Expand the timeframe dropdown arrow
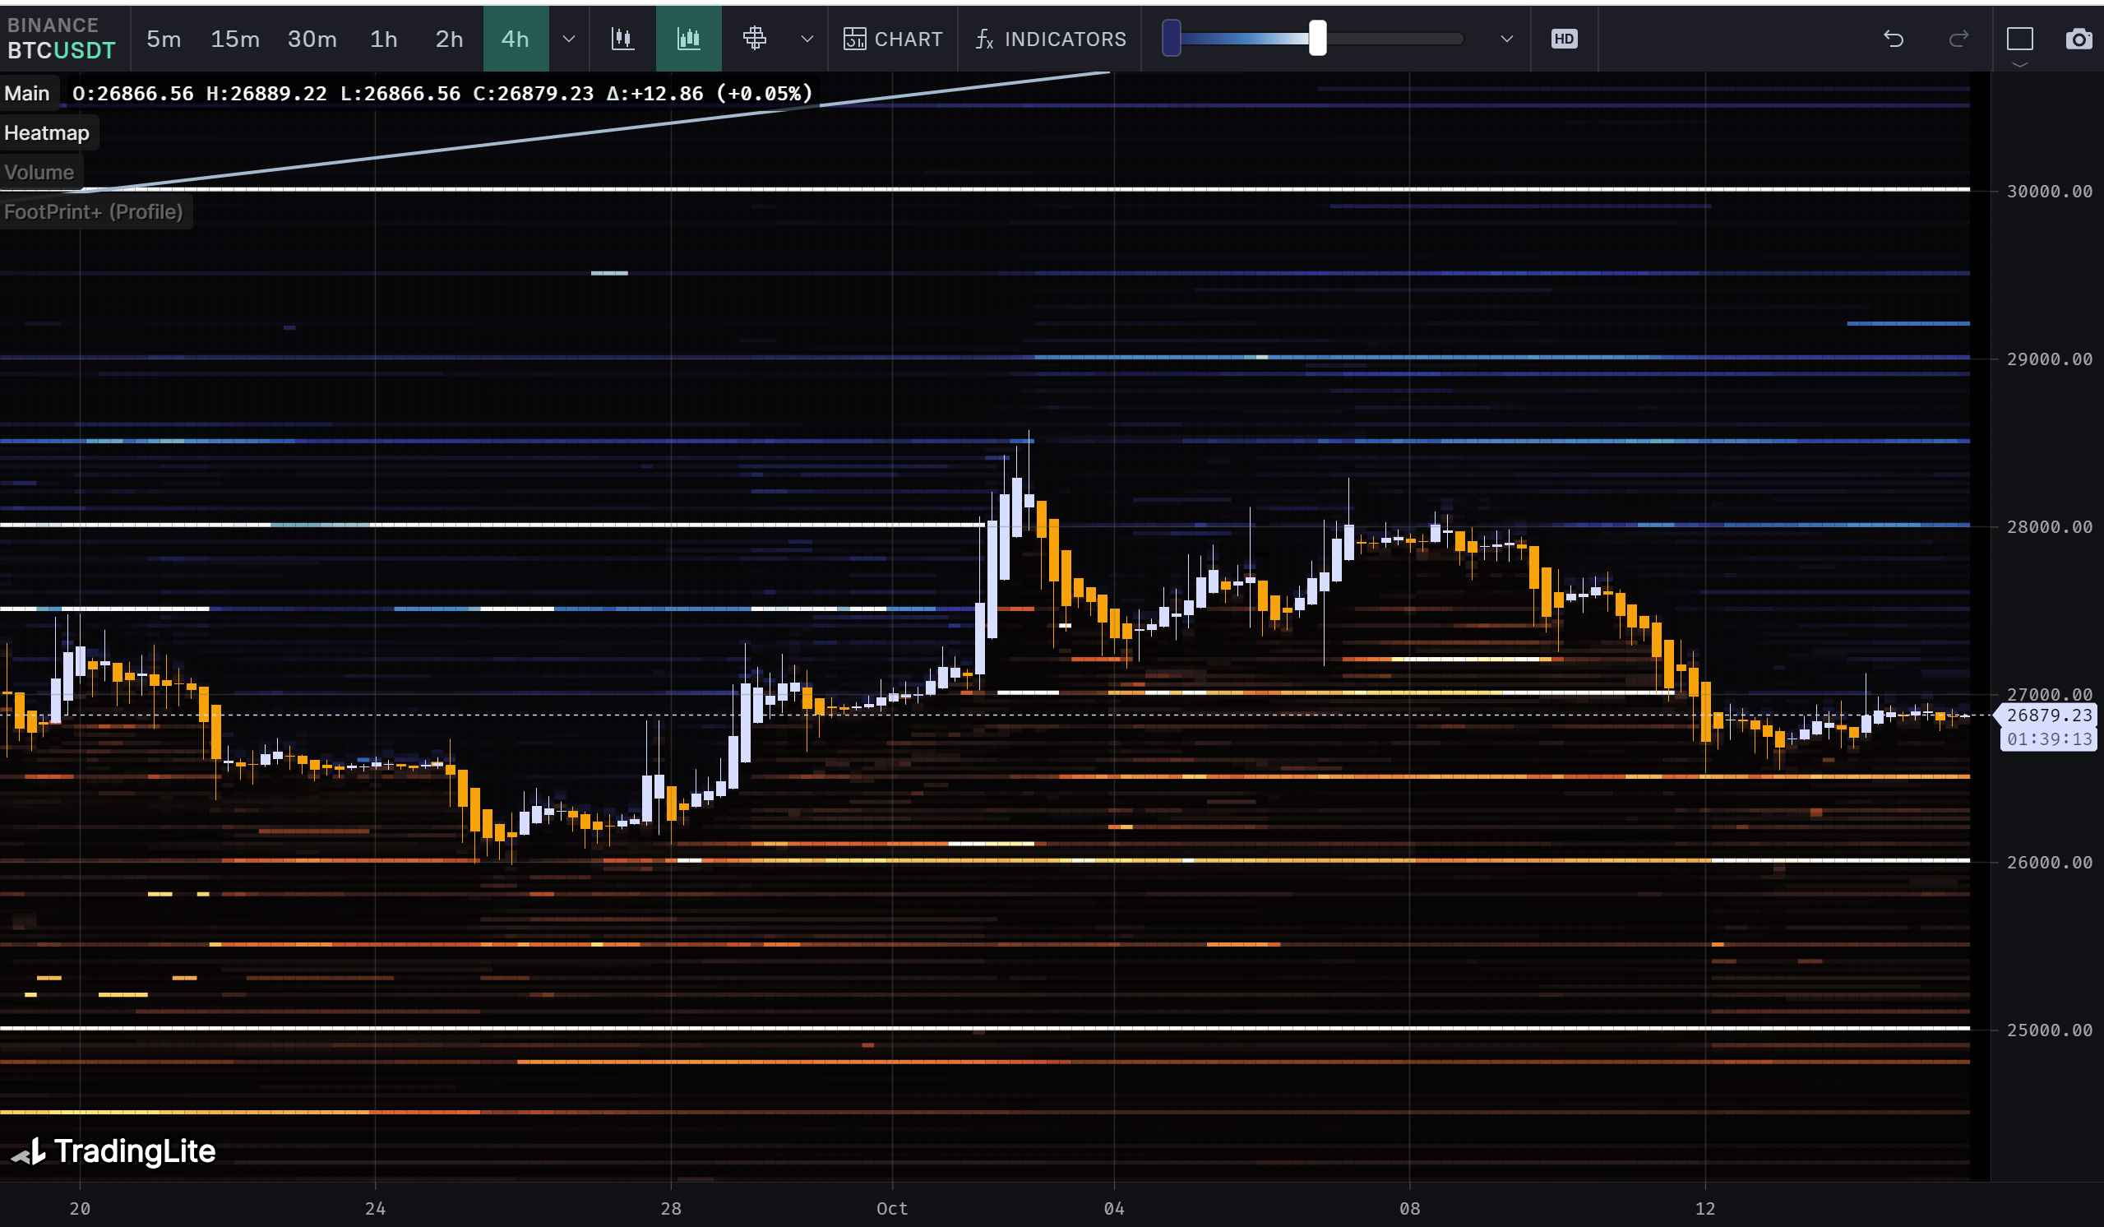This screenshot has height=1227, width=2104. (569, 39)
